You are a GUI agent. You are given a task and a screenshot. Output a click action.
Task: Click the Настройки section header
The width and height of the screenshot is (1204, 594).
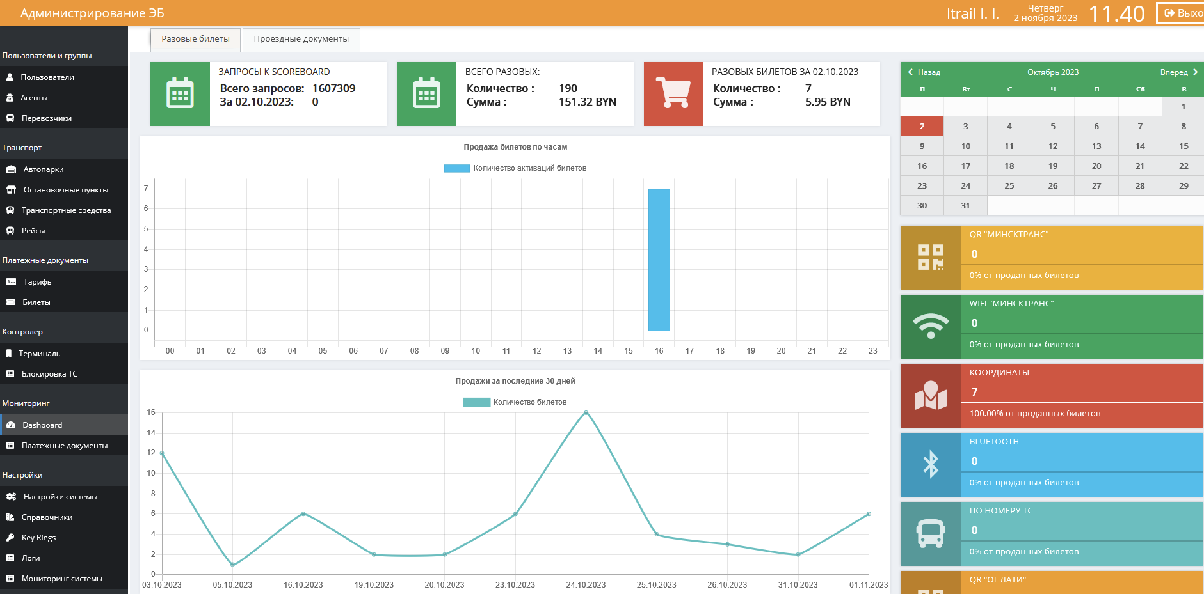(x=22, y=475)
